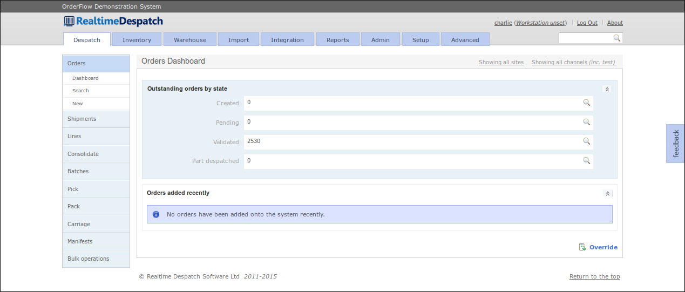Click the Validated count 2530
685x292 pixels.
[x=254, y=141]
